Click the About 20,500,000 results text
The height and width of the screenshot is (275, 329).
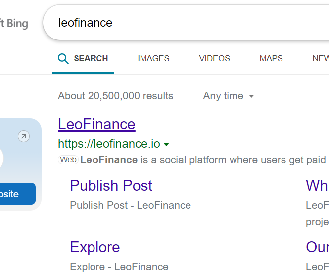[115, 96]
